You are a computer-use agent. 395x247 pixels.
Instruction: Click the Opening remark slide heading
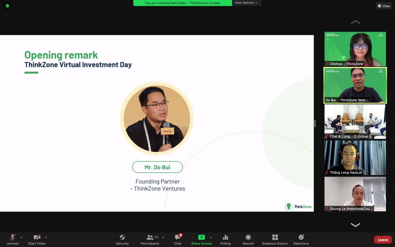(61, 55)
